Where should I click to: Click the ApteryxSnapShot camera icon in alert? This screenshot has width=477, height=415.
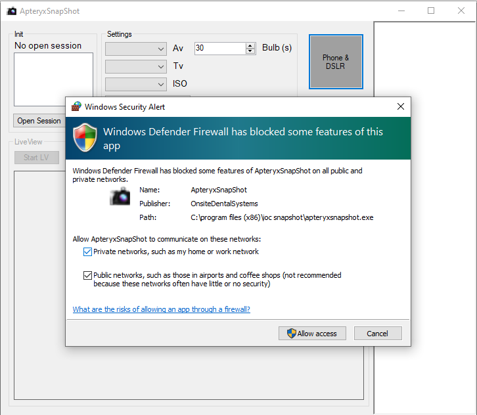tap(120, 196)
